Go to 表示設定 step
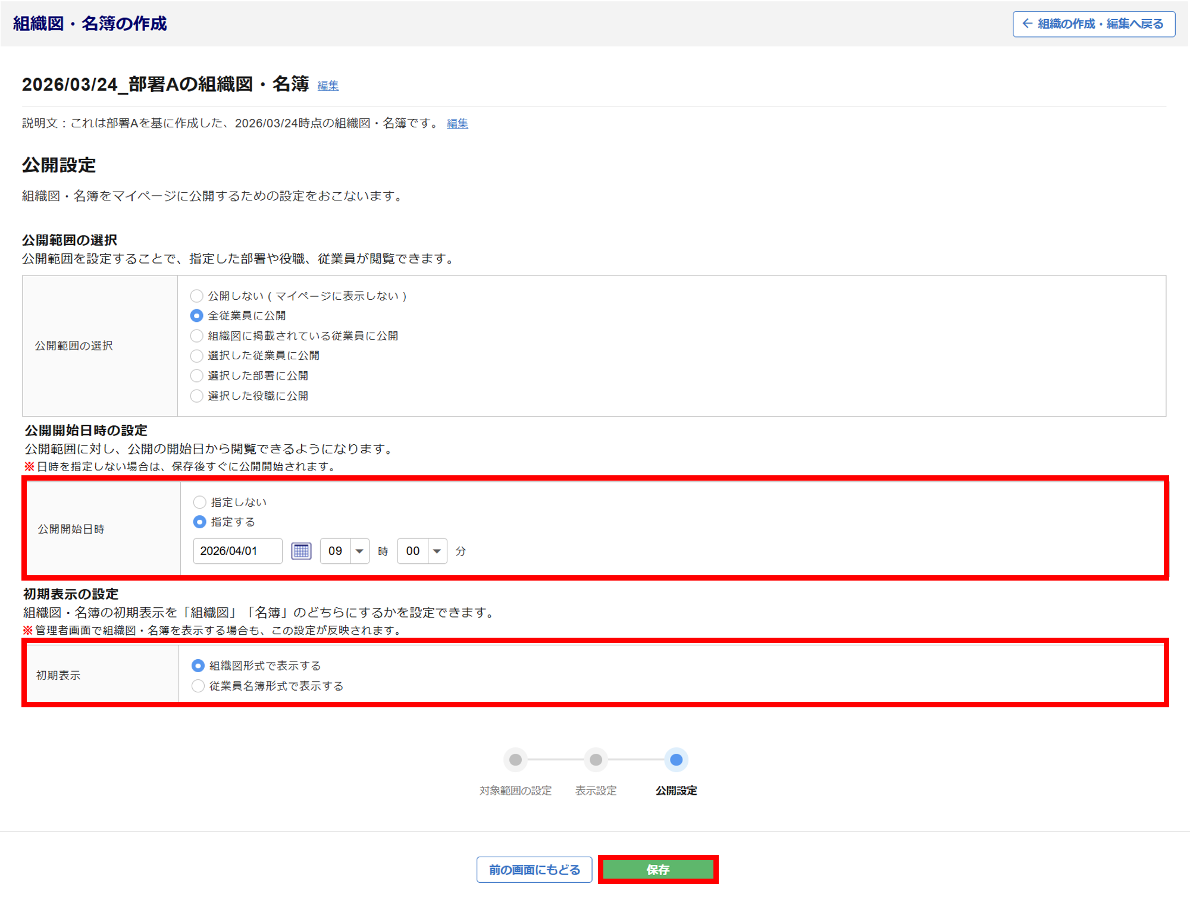The width and height of the screenshot is (1190, 903). pyautogui.click(x=596, y=760)
